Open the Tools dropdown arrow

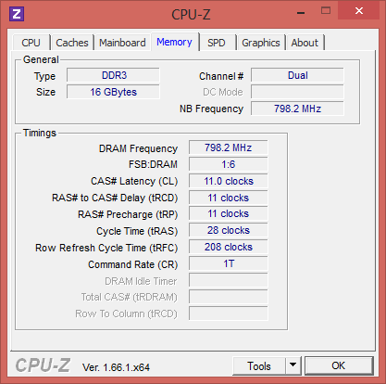(x=293, y=365)
